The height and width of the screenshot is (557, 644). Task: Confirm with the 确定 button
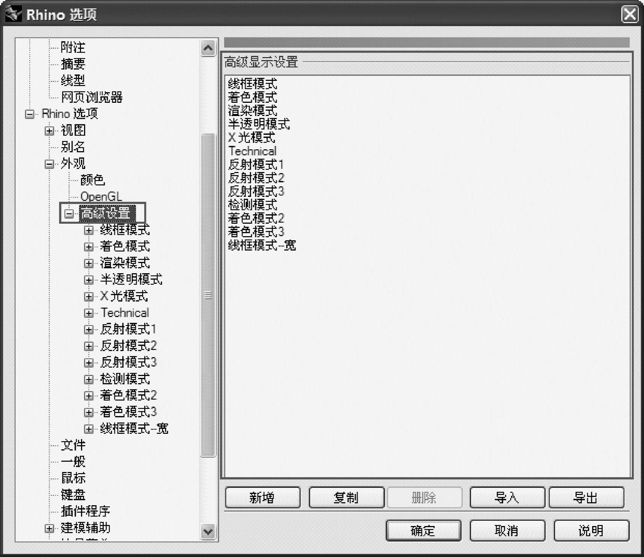[x=423, y=531]
